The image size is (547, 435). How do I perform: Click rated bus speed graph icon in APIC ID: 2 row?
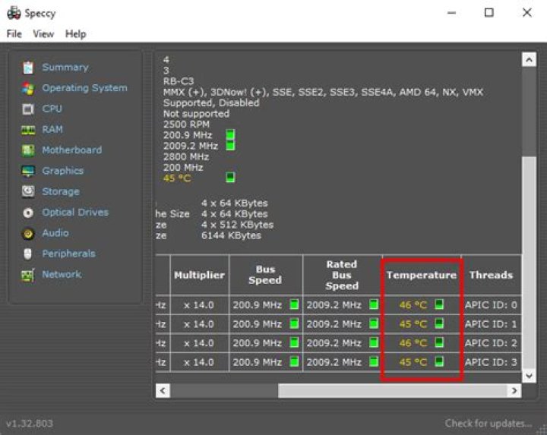[374, 342]
